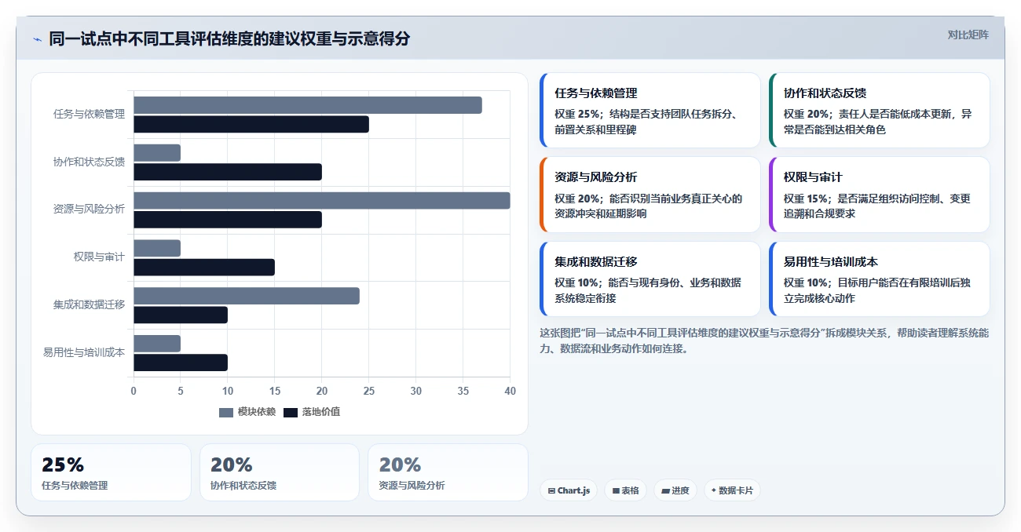The width and height of the screenshot is (1021, 532).
Task: Click 易用性与培训成本 模块依赖 gray bar
Action: pos(157,344)
